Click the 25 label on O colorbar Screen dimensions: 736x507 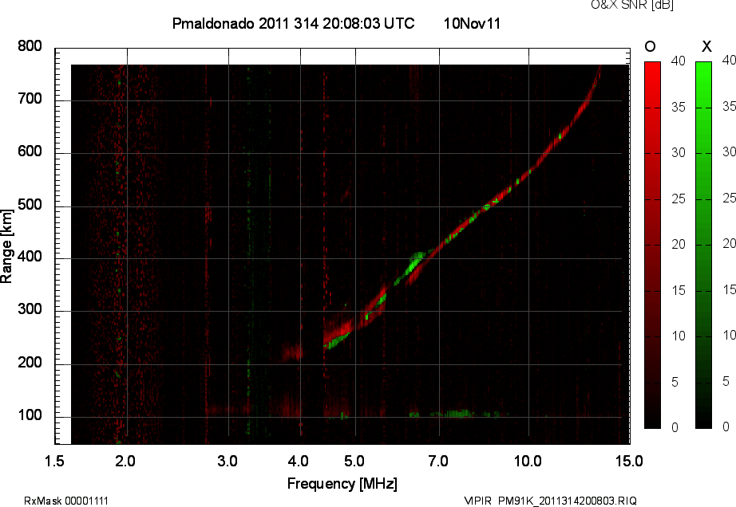coord(679,198)
